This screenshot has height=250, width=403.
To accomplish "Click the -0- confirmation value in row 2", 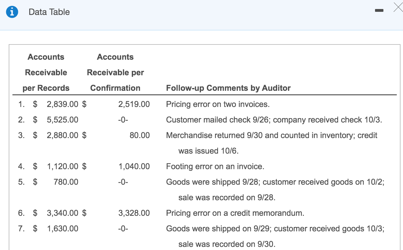I will (x=123, y=120).
